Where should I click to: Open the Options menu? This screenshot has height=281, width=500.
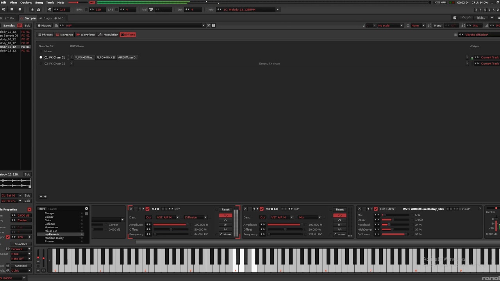(26, 2)
